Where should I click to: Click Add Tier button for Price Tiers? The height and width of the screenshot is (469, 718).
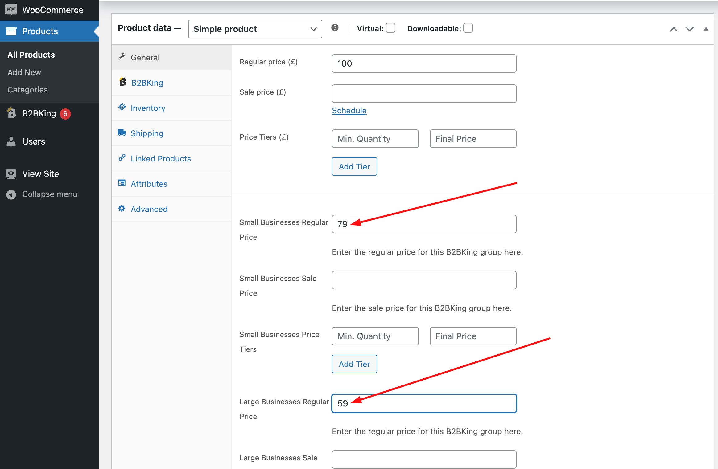(355, 166)
